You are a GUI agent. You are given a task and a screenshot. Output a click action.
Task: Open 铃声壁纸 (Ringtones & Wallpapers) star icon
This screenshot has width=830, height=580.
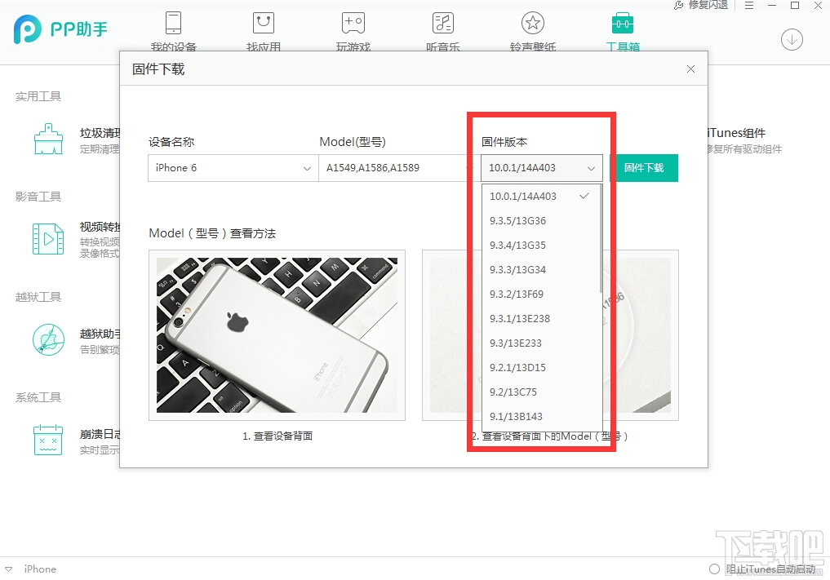[x=532, y=23]
